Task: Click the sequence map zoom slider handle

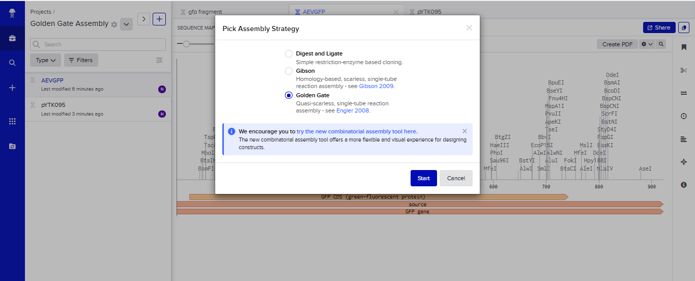Action: pos(186,44)
